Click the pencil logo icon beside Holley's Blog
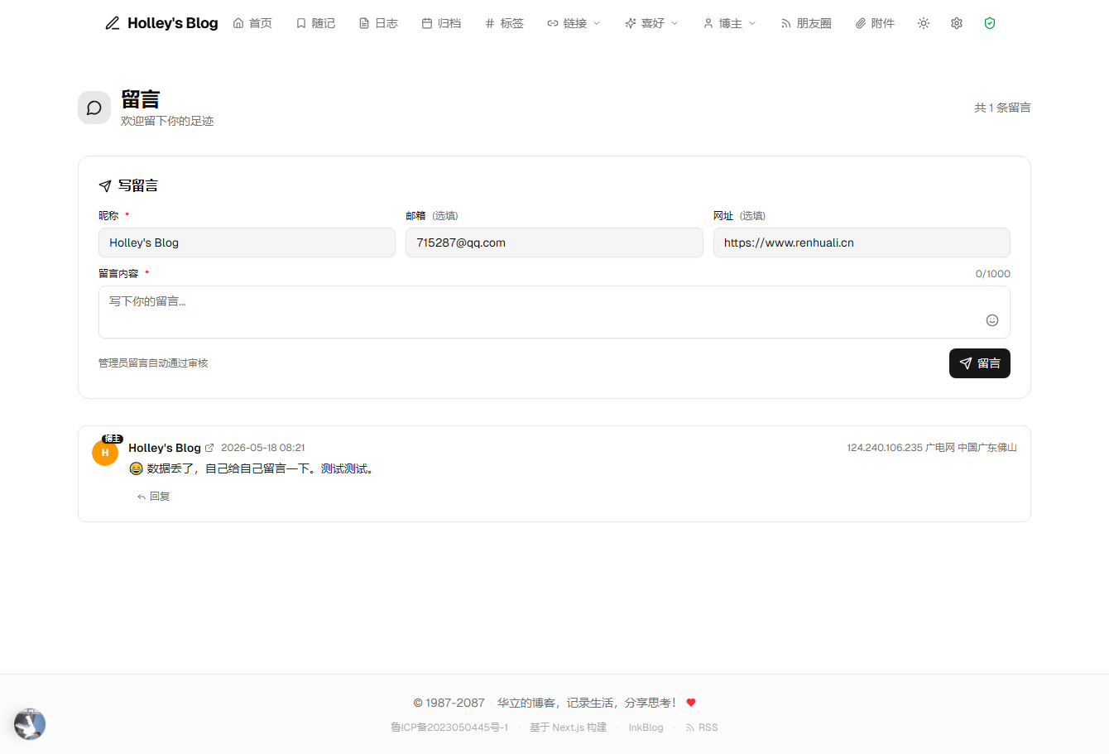 (x=113, y=23)
